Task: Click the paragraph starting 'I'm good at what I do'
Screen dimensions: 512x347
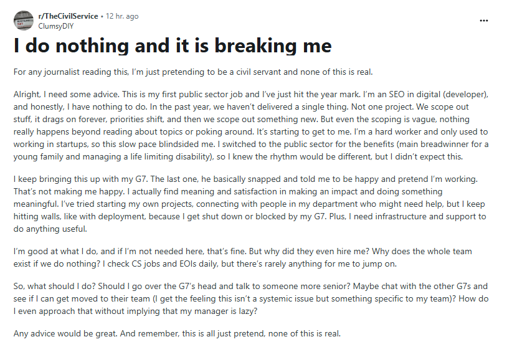Action: 243,257
